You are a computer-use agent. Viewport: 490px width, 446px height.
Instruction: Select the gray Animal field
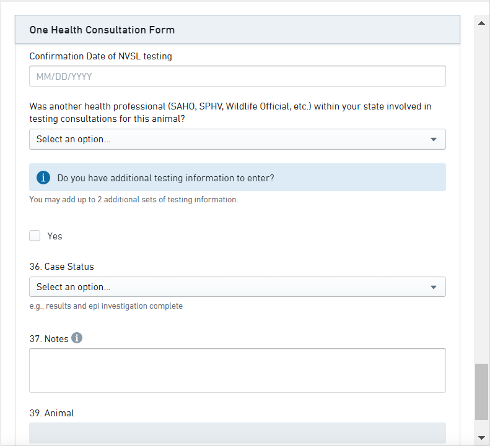(237, 433)
